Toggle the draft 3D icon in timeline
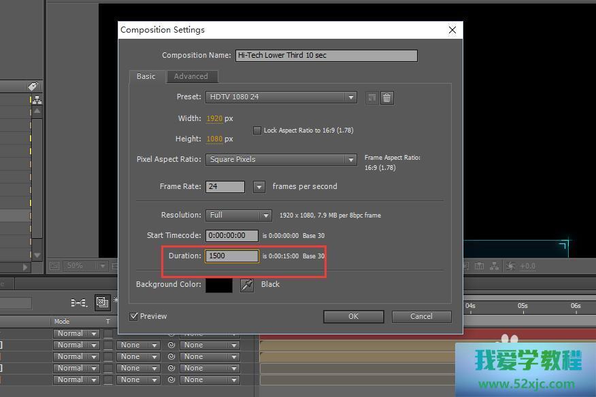Screen dimensions: 596x397 (102, 303)
